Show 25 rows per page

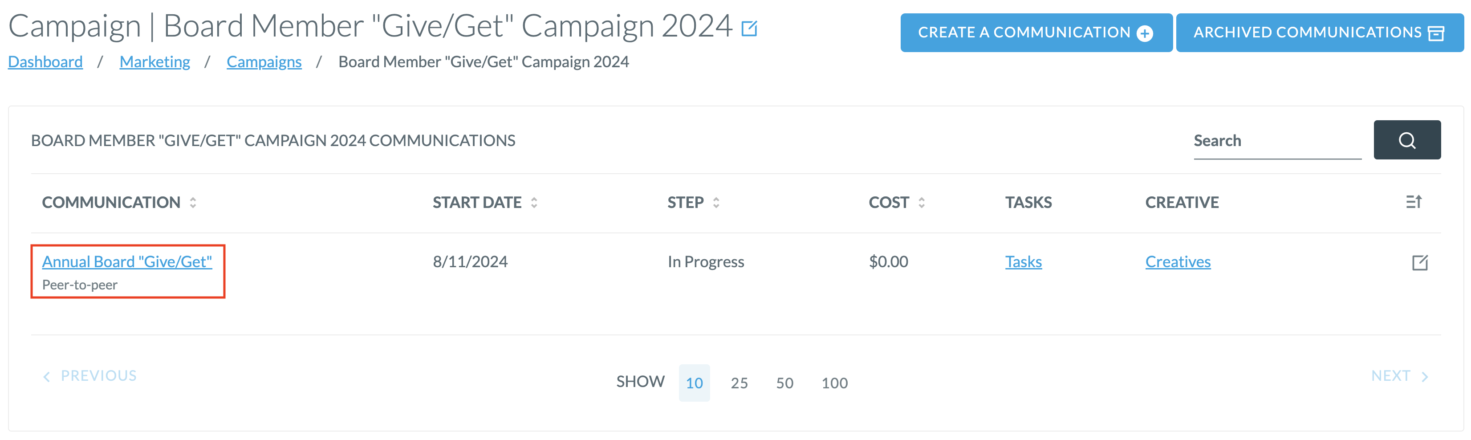(739, 383)
